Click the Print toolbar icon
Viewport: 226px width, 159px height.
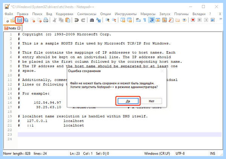(x=46, y=20)
